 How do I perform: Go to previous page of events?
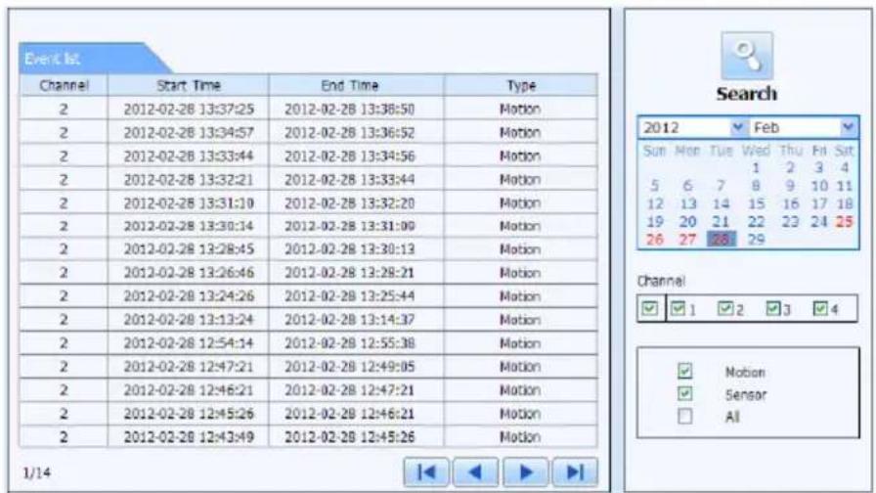click(475, 472)
